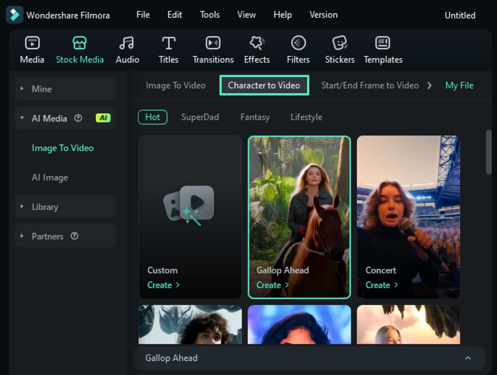
Task: Open the Transitions icon
Action: pos(213,43)
